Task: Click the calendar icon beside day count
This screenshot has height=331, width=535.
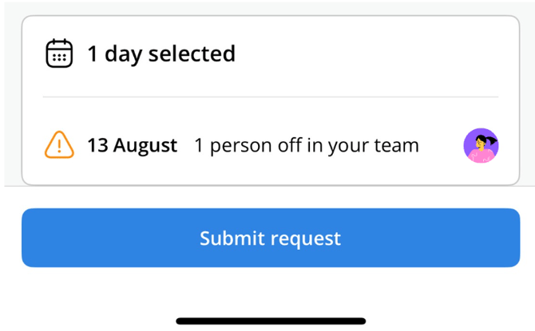Action: click(x=59, y=53)
